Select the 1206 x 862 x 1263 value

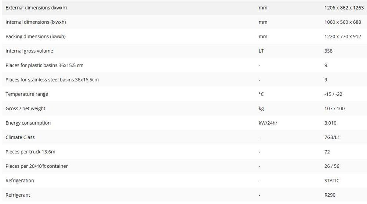click(344, 8)
